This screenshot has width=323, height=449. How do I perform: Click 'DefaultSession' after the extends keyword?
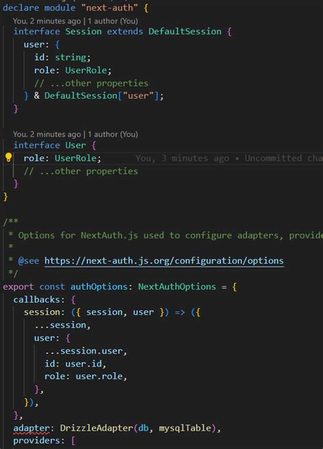tap(185, 31)
